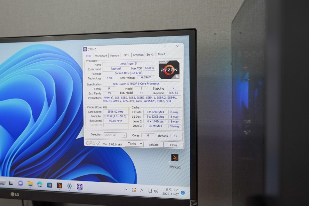Screen dimensions: 309x206
Task: Click the Cores value 6
Action: point(148,135)
